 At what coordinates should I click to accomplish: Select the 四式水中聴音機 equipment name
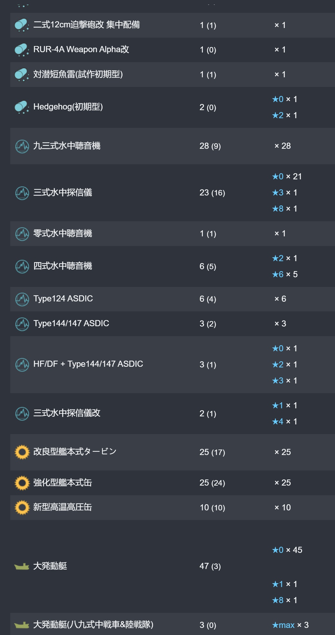63,266
